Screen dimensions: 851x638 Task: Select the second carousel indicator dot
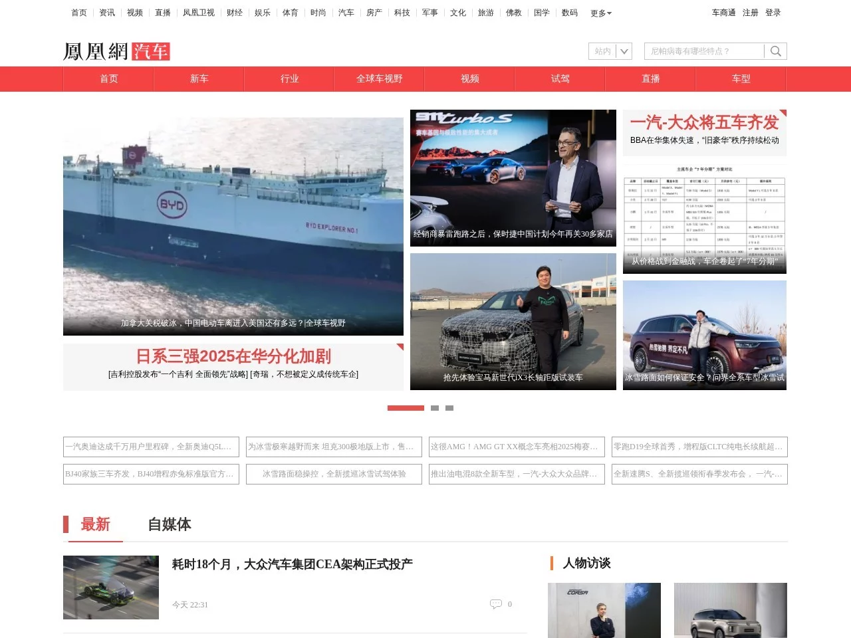435,407
